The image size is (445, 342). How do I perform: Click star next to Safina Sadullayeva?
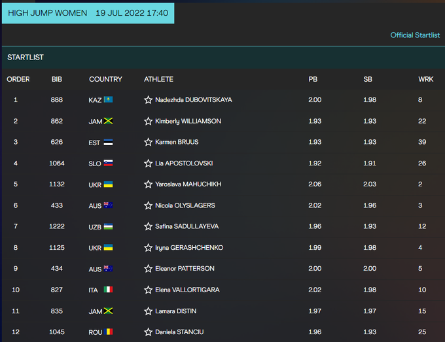point(148,226)
